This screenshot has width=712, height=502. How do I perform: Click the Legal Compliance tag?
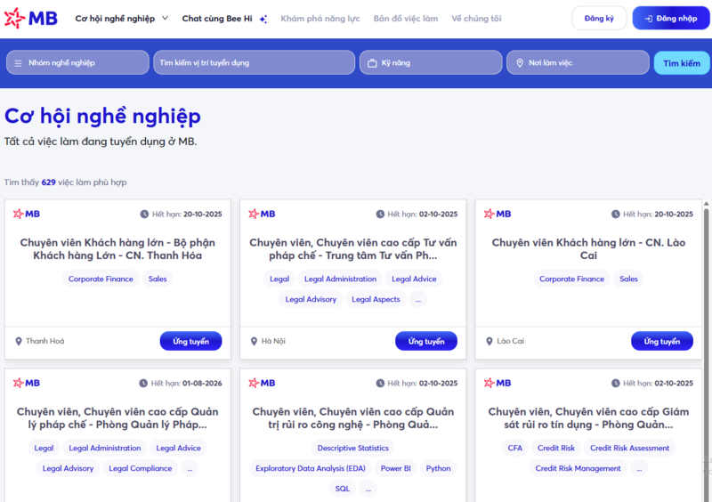141,468
